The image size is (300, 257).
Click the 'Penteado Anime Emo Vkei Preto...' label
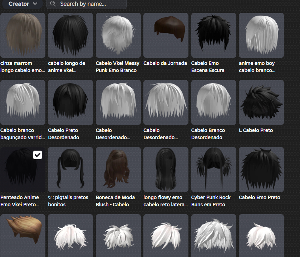click(20, 201)
